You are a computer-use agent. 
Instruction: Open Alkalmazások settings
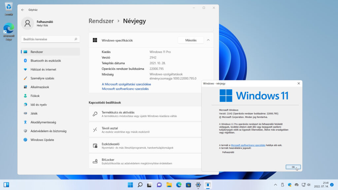click(x=51, y=87)
